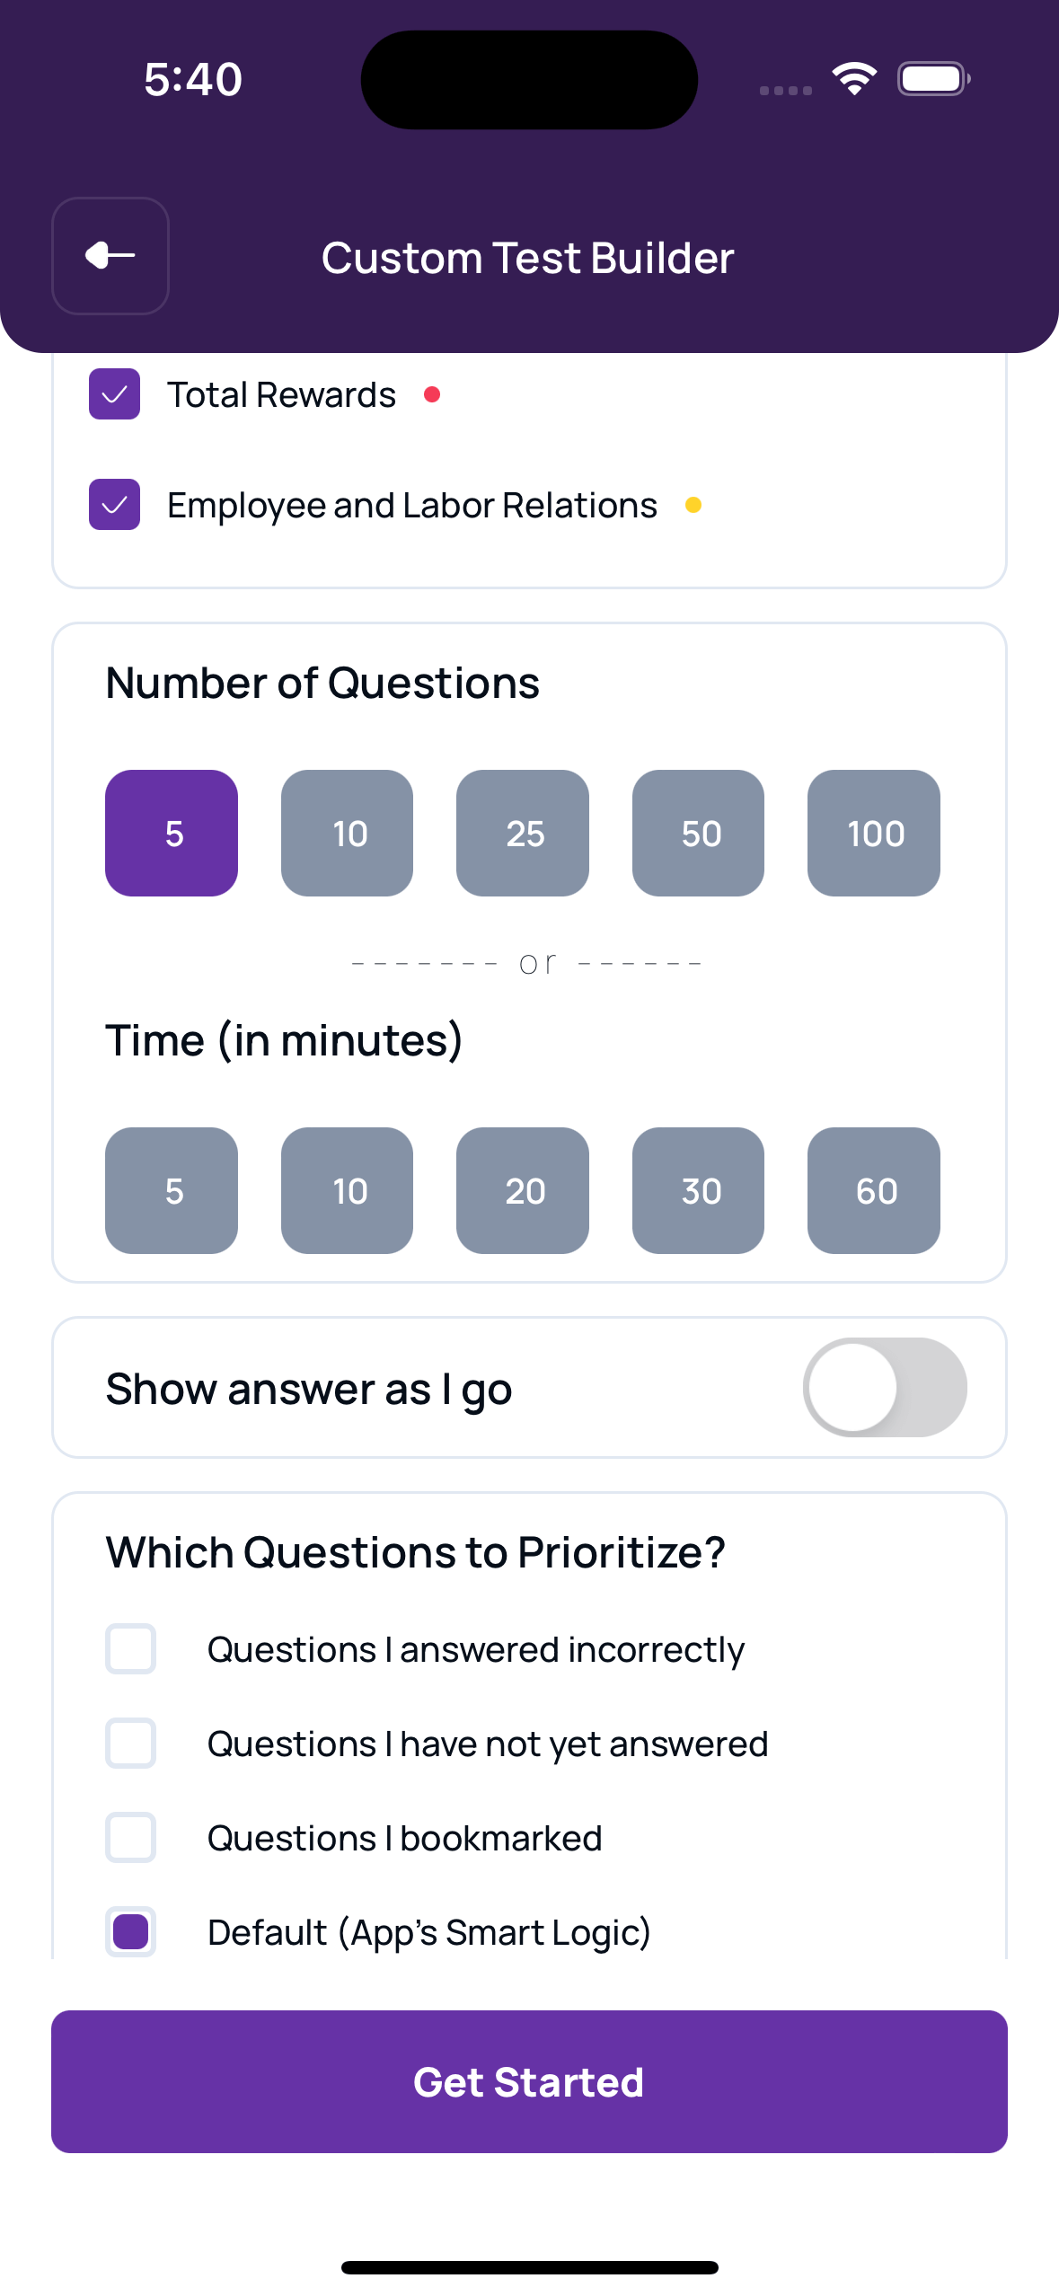Check Questions I bookmarked

[131, 1837]
